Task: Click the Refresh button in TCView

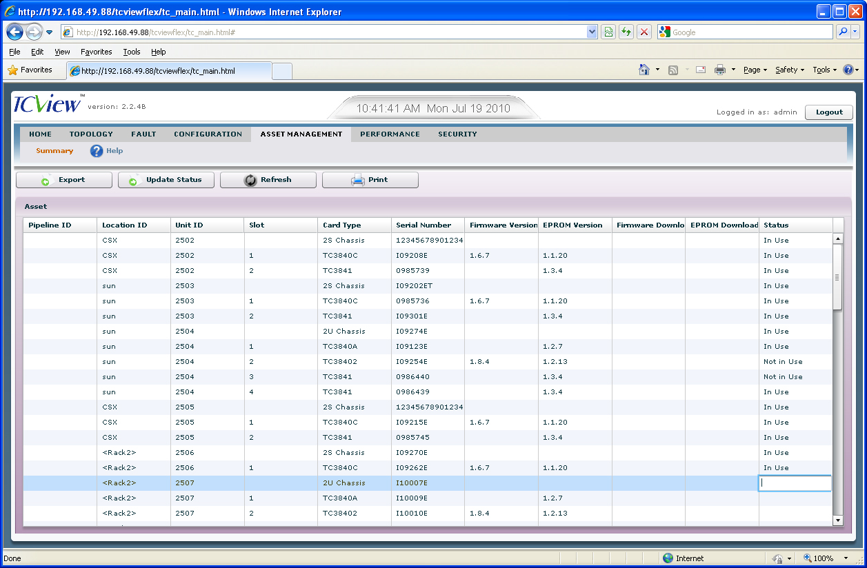Action: point(268,180)
